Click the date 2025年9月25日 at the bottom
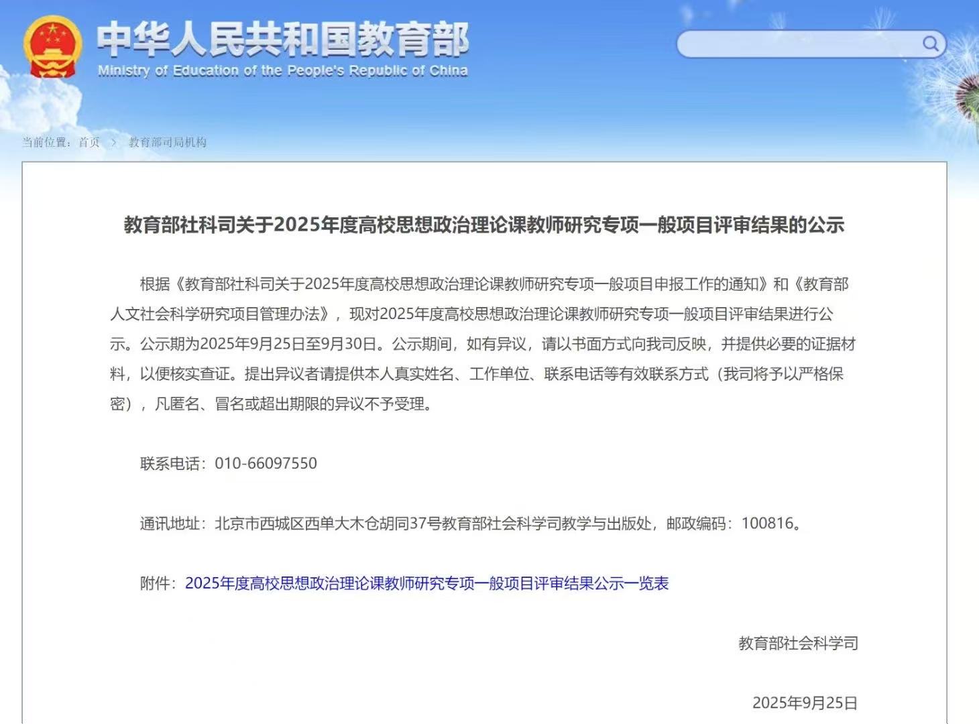Screen dimensions: 979x724 coord(805,703)
